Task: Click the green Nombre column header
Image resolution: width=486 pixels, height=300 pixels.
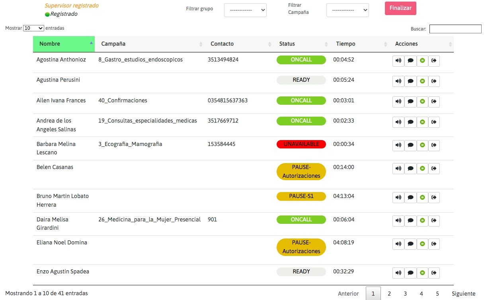Action: click(x=64, y=44)
